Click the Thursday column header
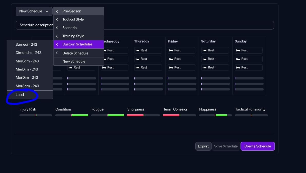 [x=142, y=41]
